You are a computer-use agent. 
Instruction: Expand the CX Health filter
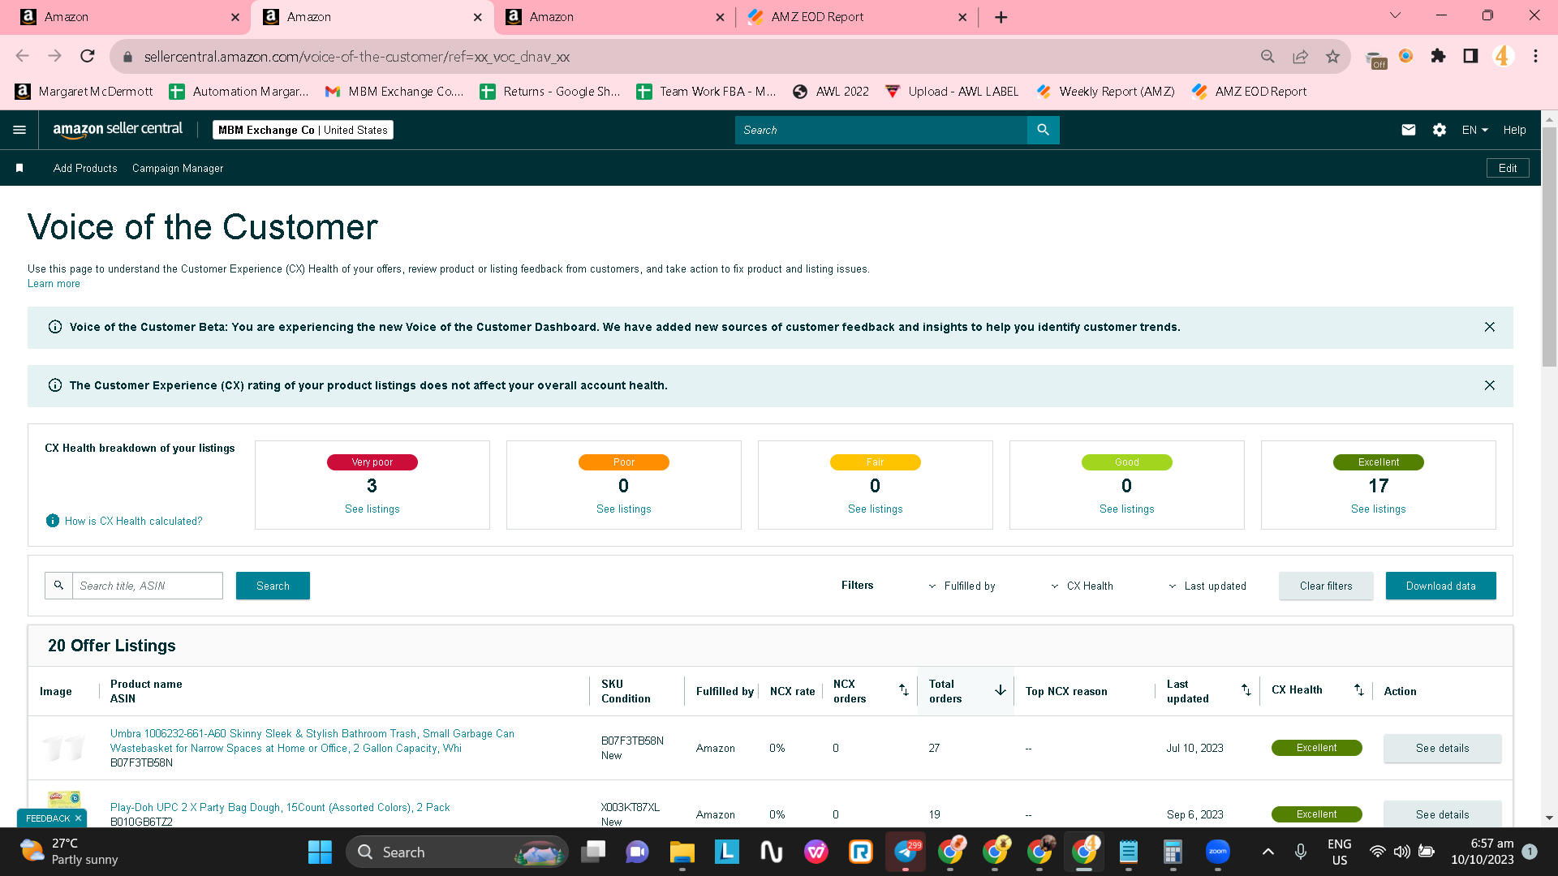coord(1082,586)
